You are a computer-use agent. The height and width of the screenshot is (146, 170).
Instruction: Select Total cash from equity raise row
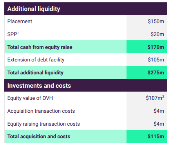coord(85,47)
